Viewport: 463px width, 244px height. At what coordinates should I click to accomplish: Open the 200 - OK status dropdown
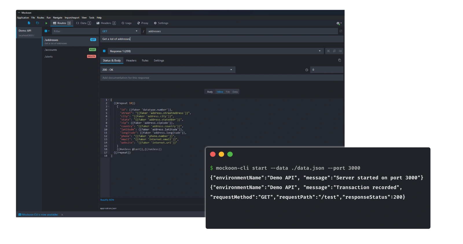[168, 70]
